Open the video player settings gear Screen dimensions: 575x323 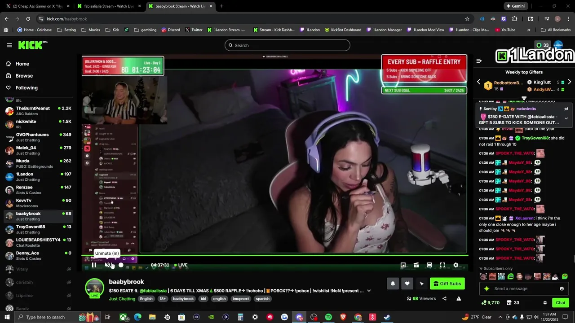(456, 265)
